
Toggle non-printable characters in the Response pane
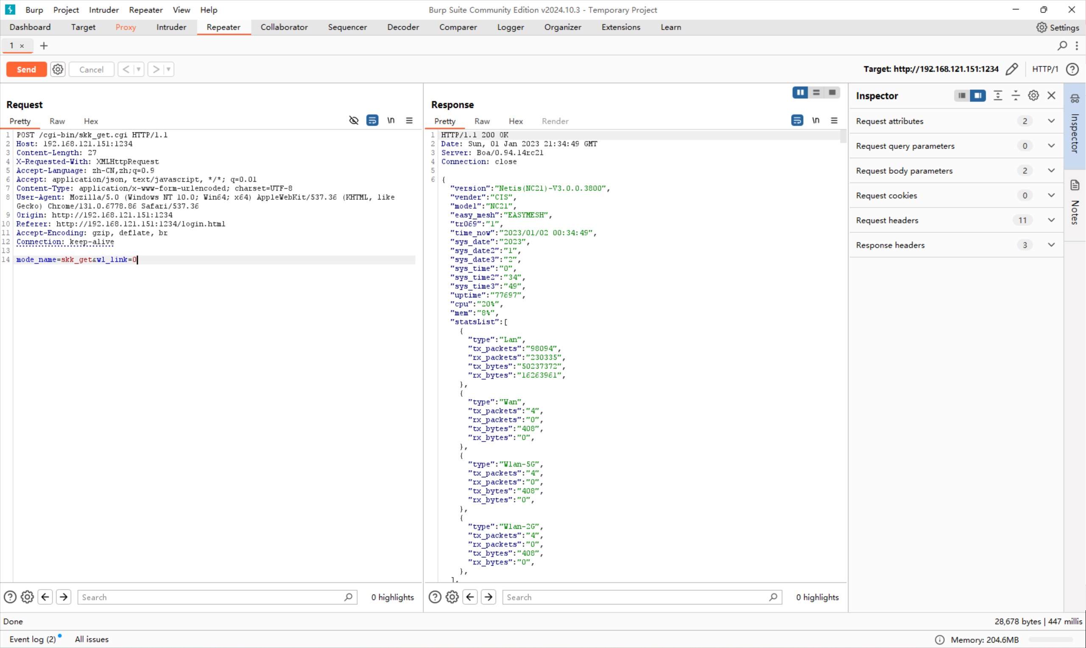click(x=815, y=120)
